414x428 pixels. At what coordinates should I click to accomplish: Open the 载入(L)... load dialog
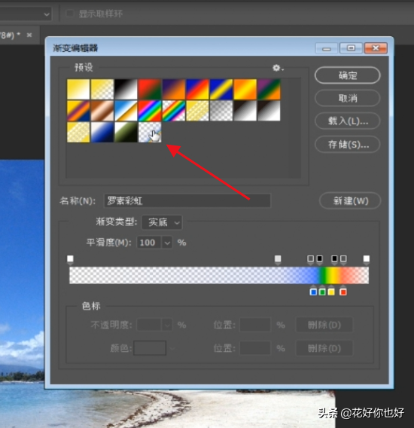348,121
